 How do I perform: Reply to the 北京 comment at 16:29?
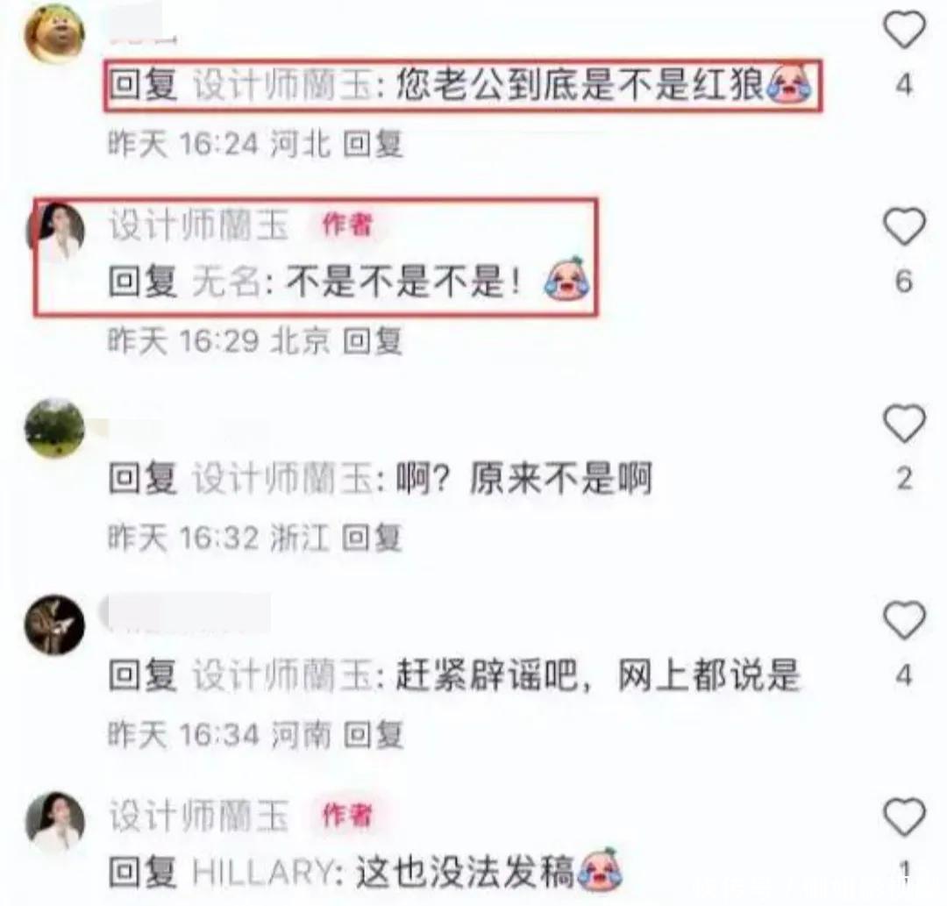pos(373,341)
